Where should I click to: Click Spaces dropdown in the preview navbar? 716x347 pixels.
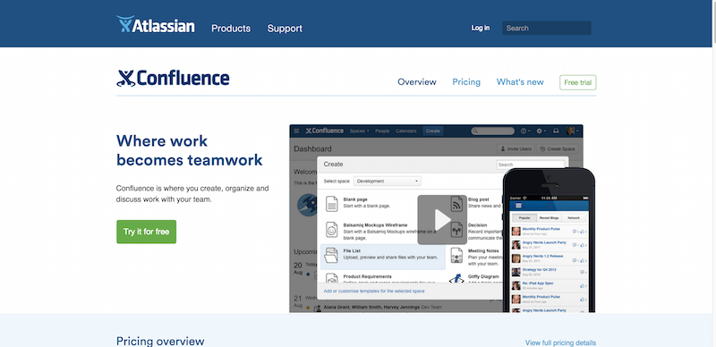pyautogui.click(x=360, y=131)
